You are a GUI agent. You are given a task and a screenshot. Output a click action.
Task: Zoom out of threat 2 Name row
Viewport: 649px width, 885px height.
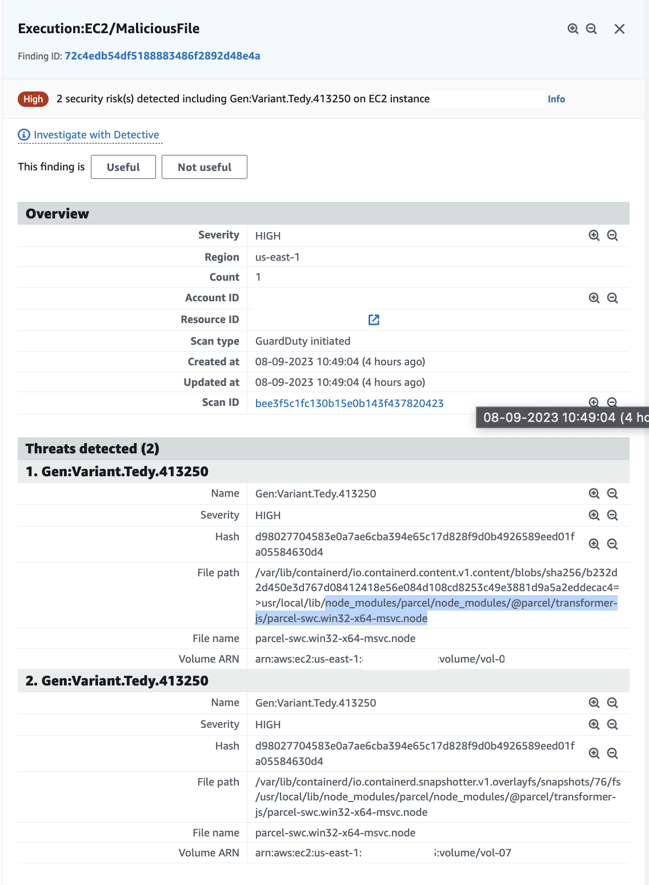point(612,703)
